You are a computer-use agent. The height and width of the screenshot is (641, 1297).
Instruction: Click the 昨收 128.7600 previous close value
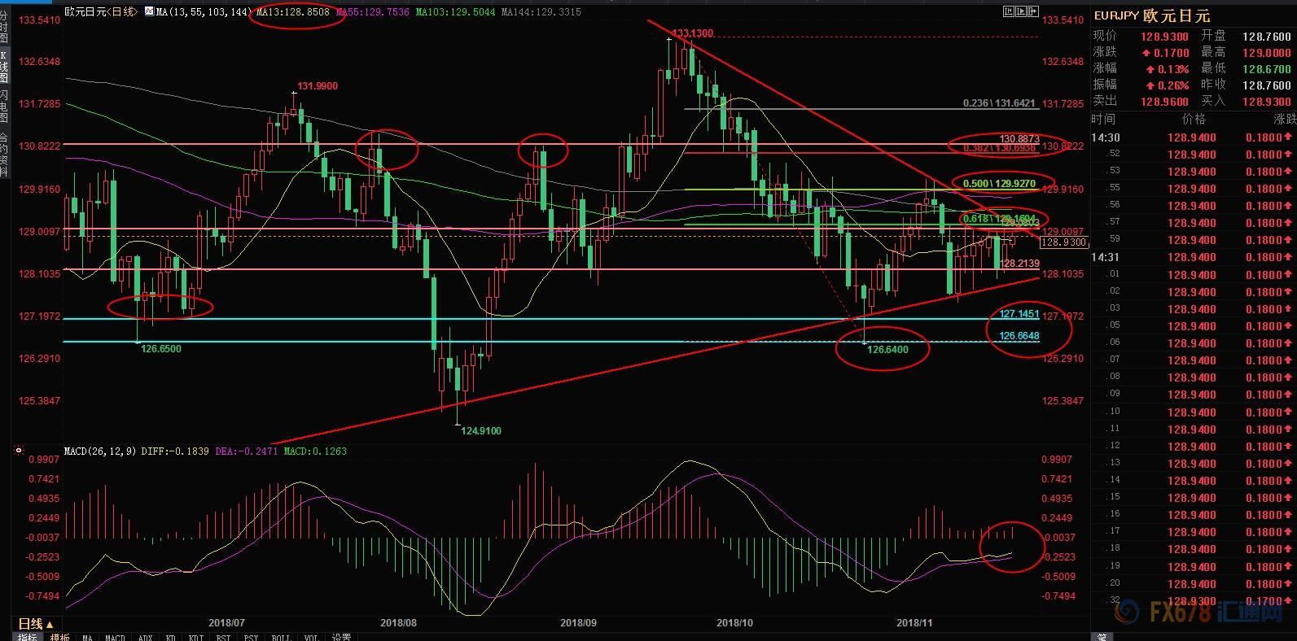(x=1267, y=85)
